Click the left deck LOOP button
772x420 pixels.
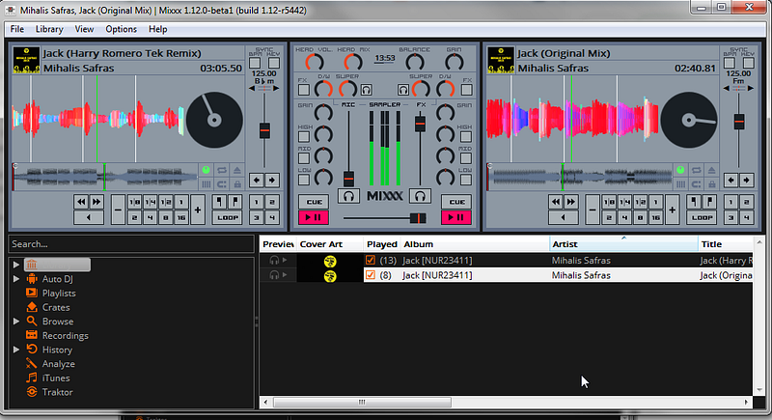click(228, 217)
